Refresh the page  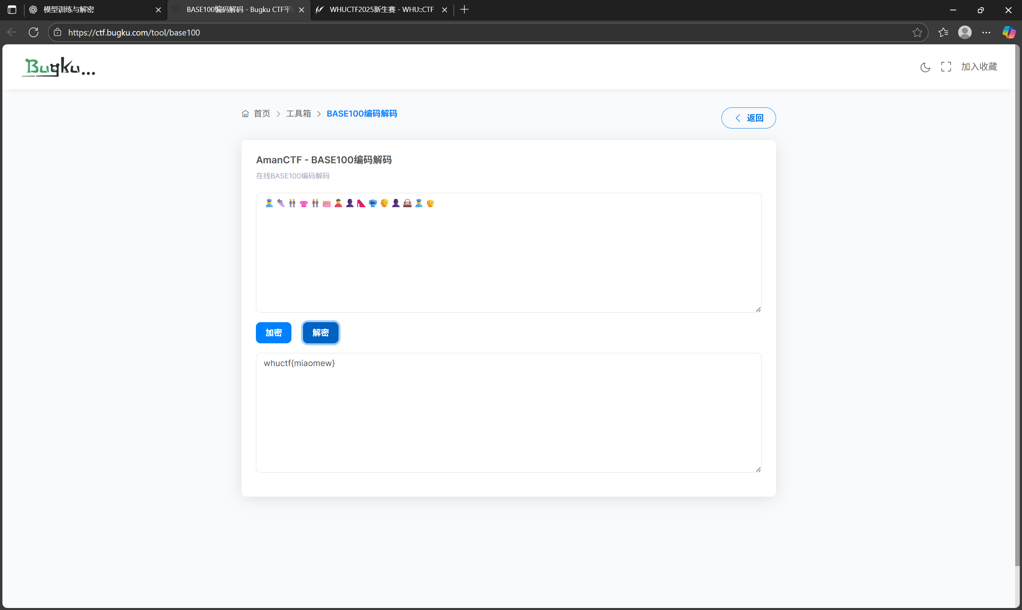pyautogui.click(x=34, y=32)
